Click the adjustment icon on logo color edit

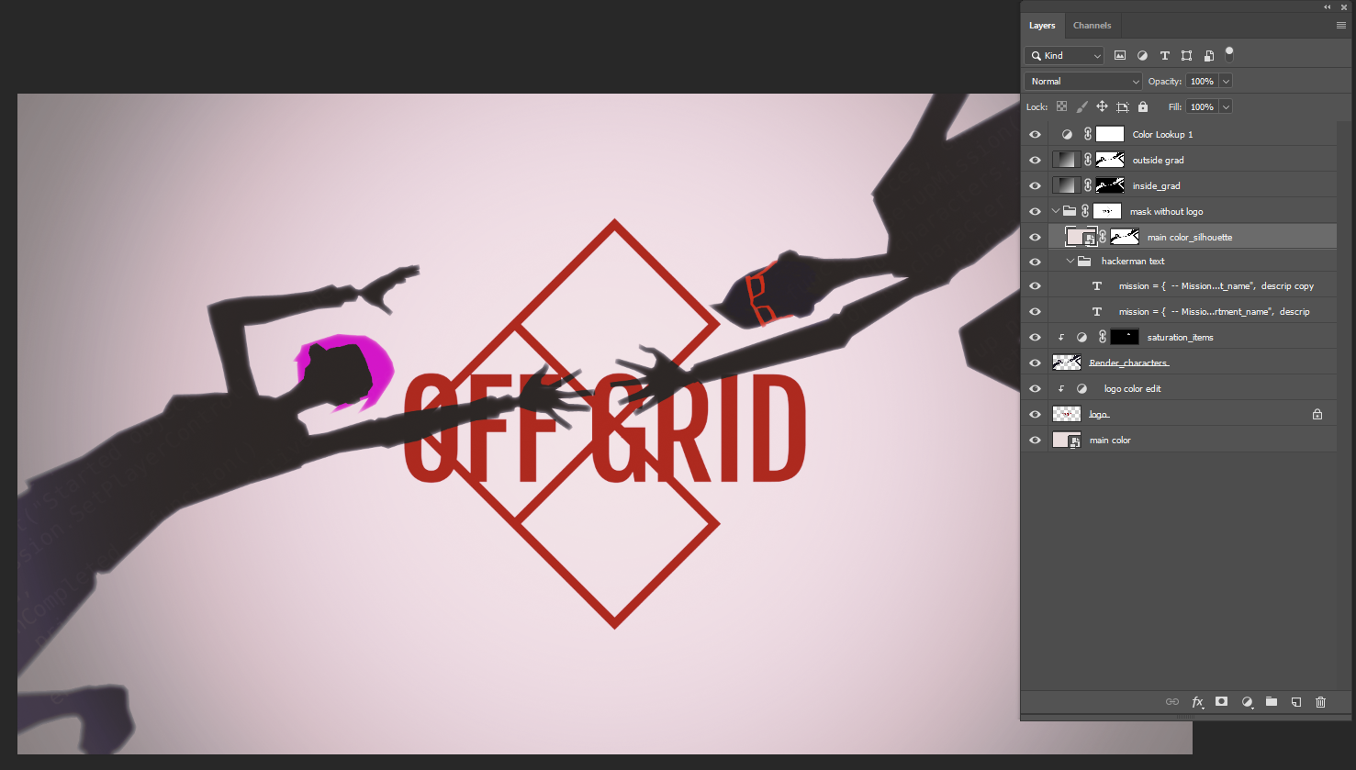point(1081,389)
